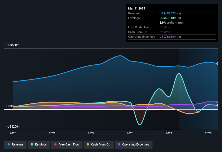This screenshot has width=222, height=152.
Task: Click the Revenue tooltip row label
Action: coord(134,13)
